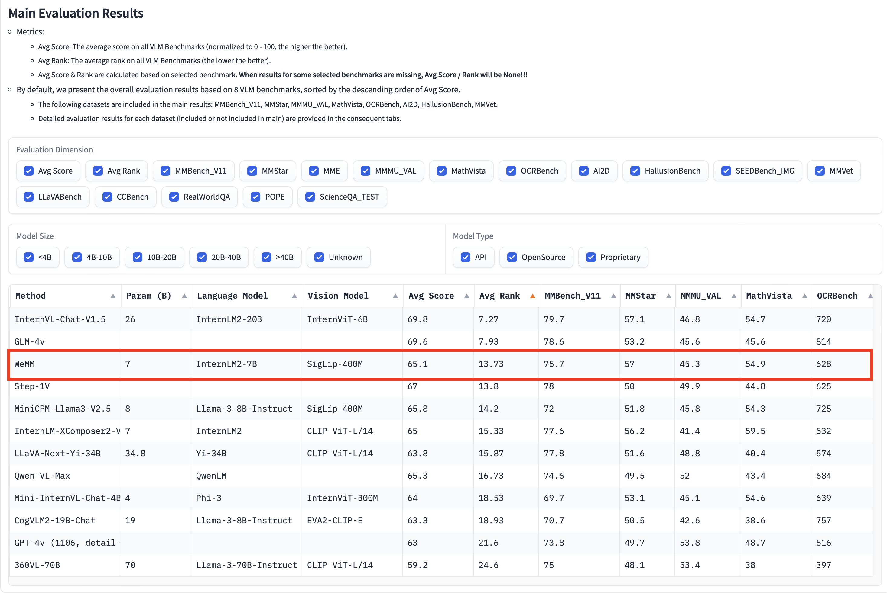
Task: Toggle the HallusionBench checkbox
Action: click(635, 171)
